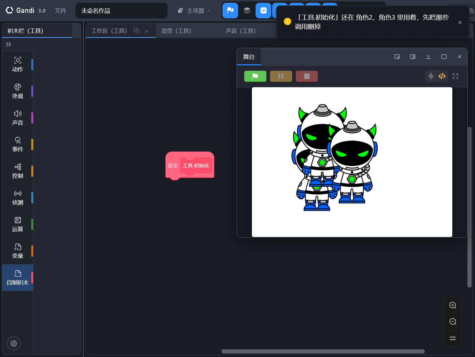Image resolution: width=475 pixels, height=357 pixels.
Task: Open the 主场景 scene dropdown
Action: click(x=194, y=11)
